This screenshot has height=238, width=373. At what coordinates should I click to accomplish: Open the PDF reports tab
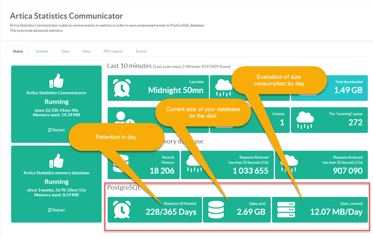(113, 51)
